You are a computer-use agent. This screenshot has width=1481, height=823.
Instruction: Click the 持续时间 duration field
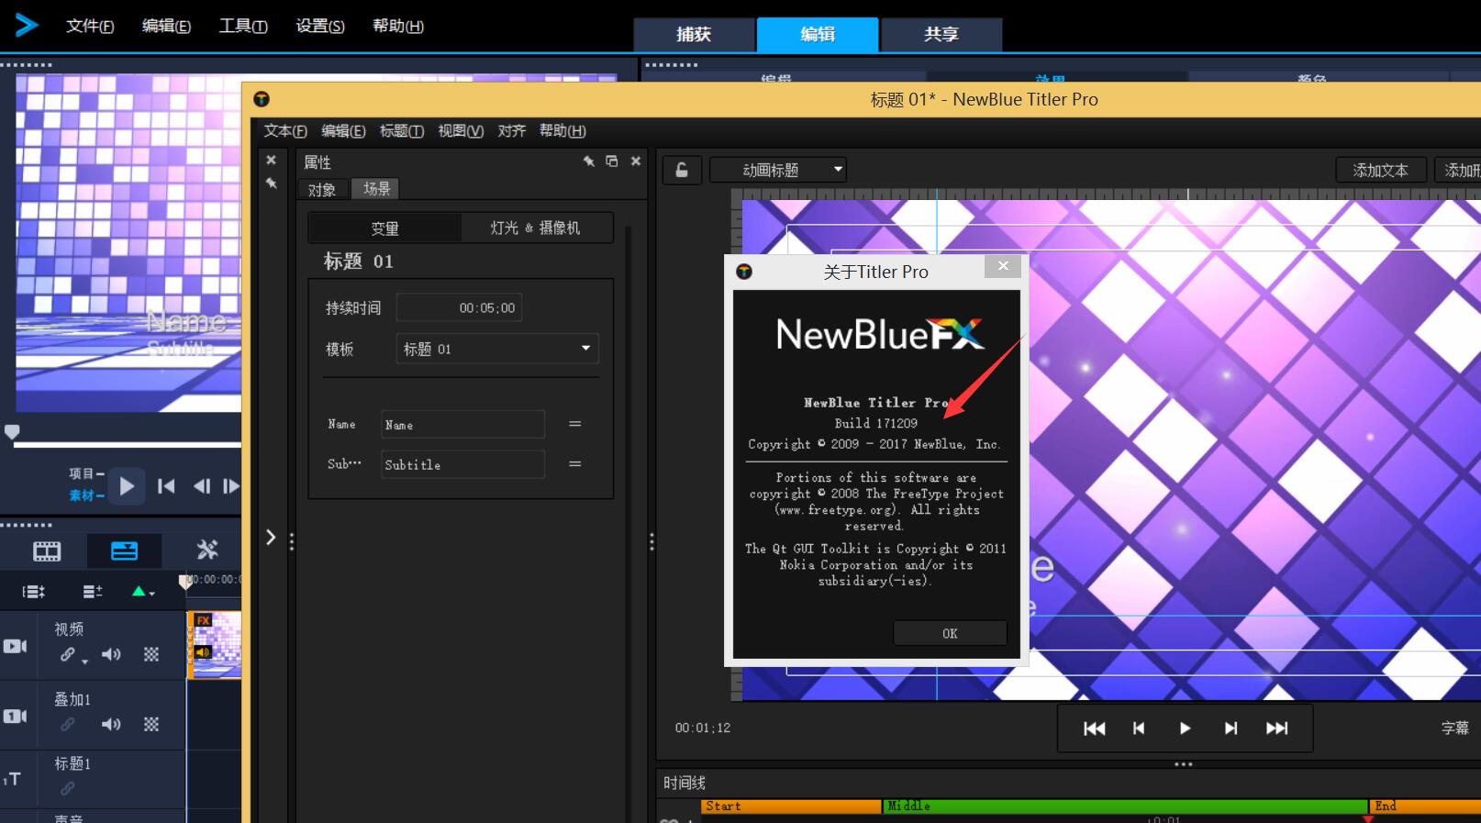[x=459, y=307]
